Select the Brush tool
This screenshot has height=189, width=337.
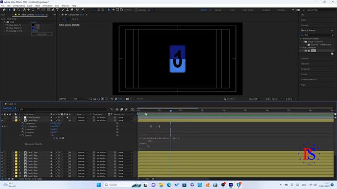[63, 10]
